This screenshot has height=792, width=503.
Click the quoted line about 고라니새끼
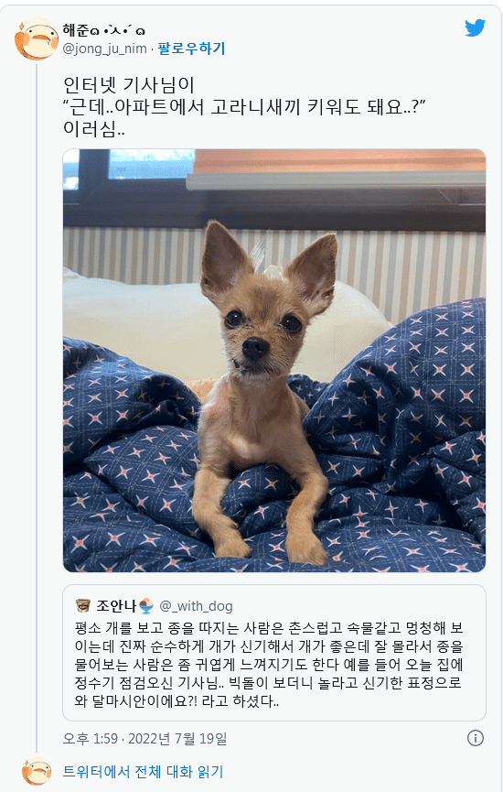245,107
